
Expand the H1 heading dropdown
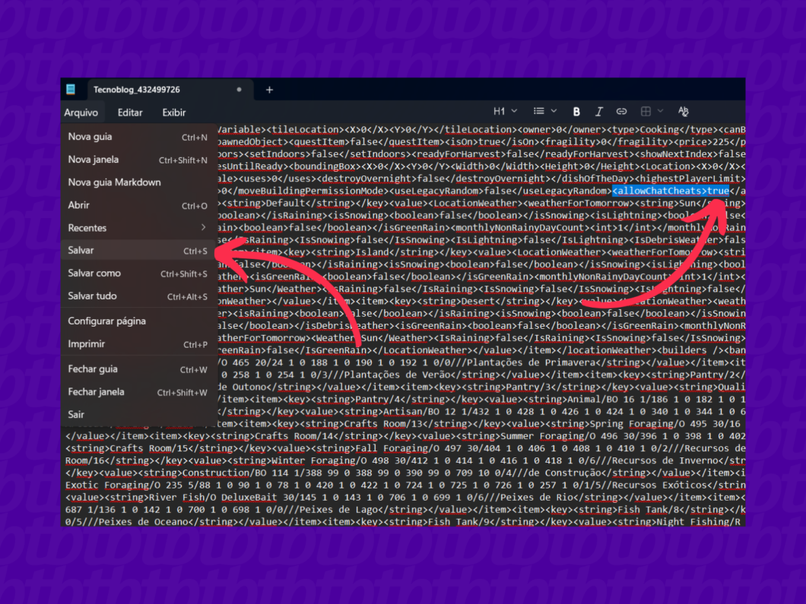click(505, 112)
